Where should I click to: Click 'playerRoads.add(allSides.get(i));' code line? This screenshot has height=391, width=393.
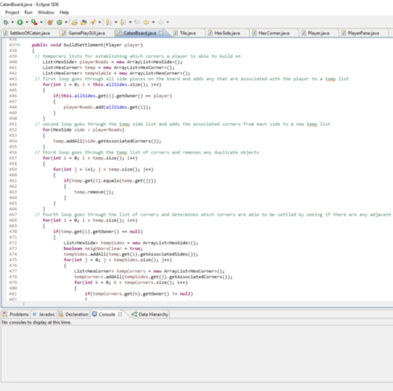[x=107, y=107]
